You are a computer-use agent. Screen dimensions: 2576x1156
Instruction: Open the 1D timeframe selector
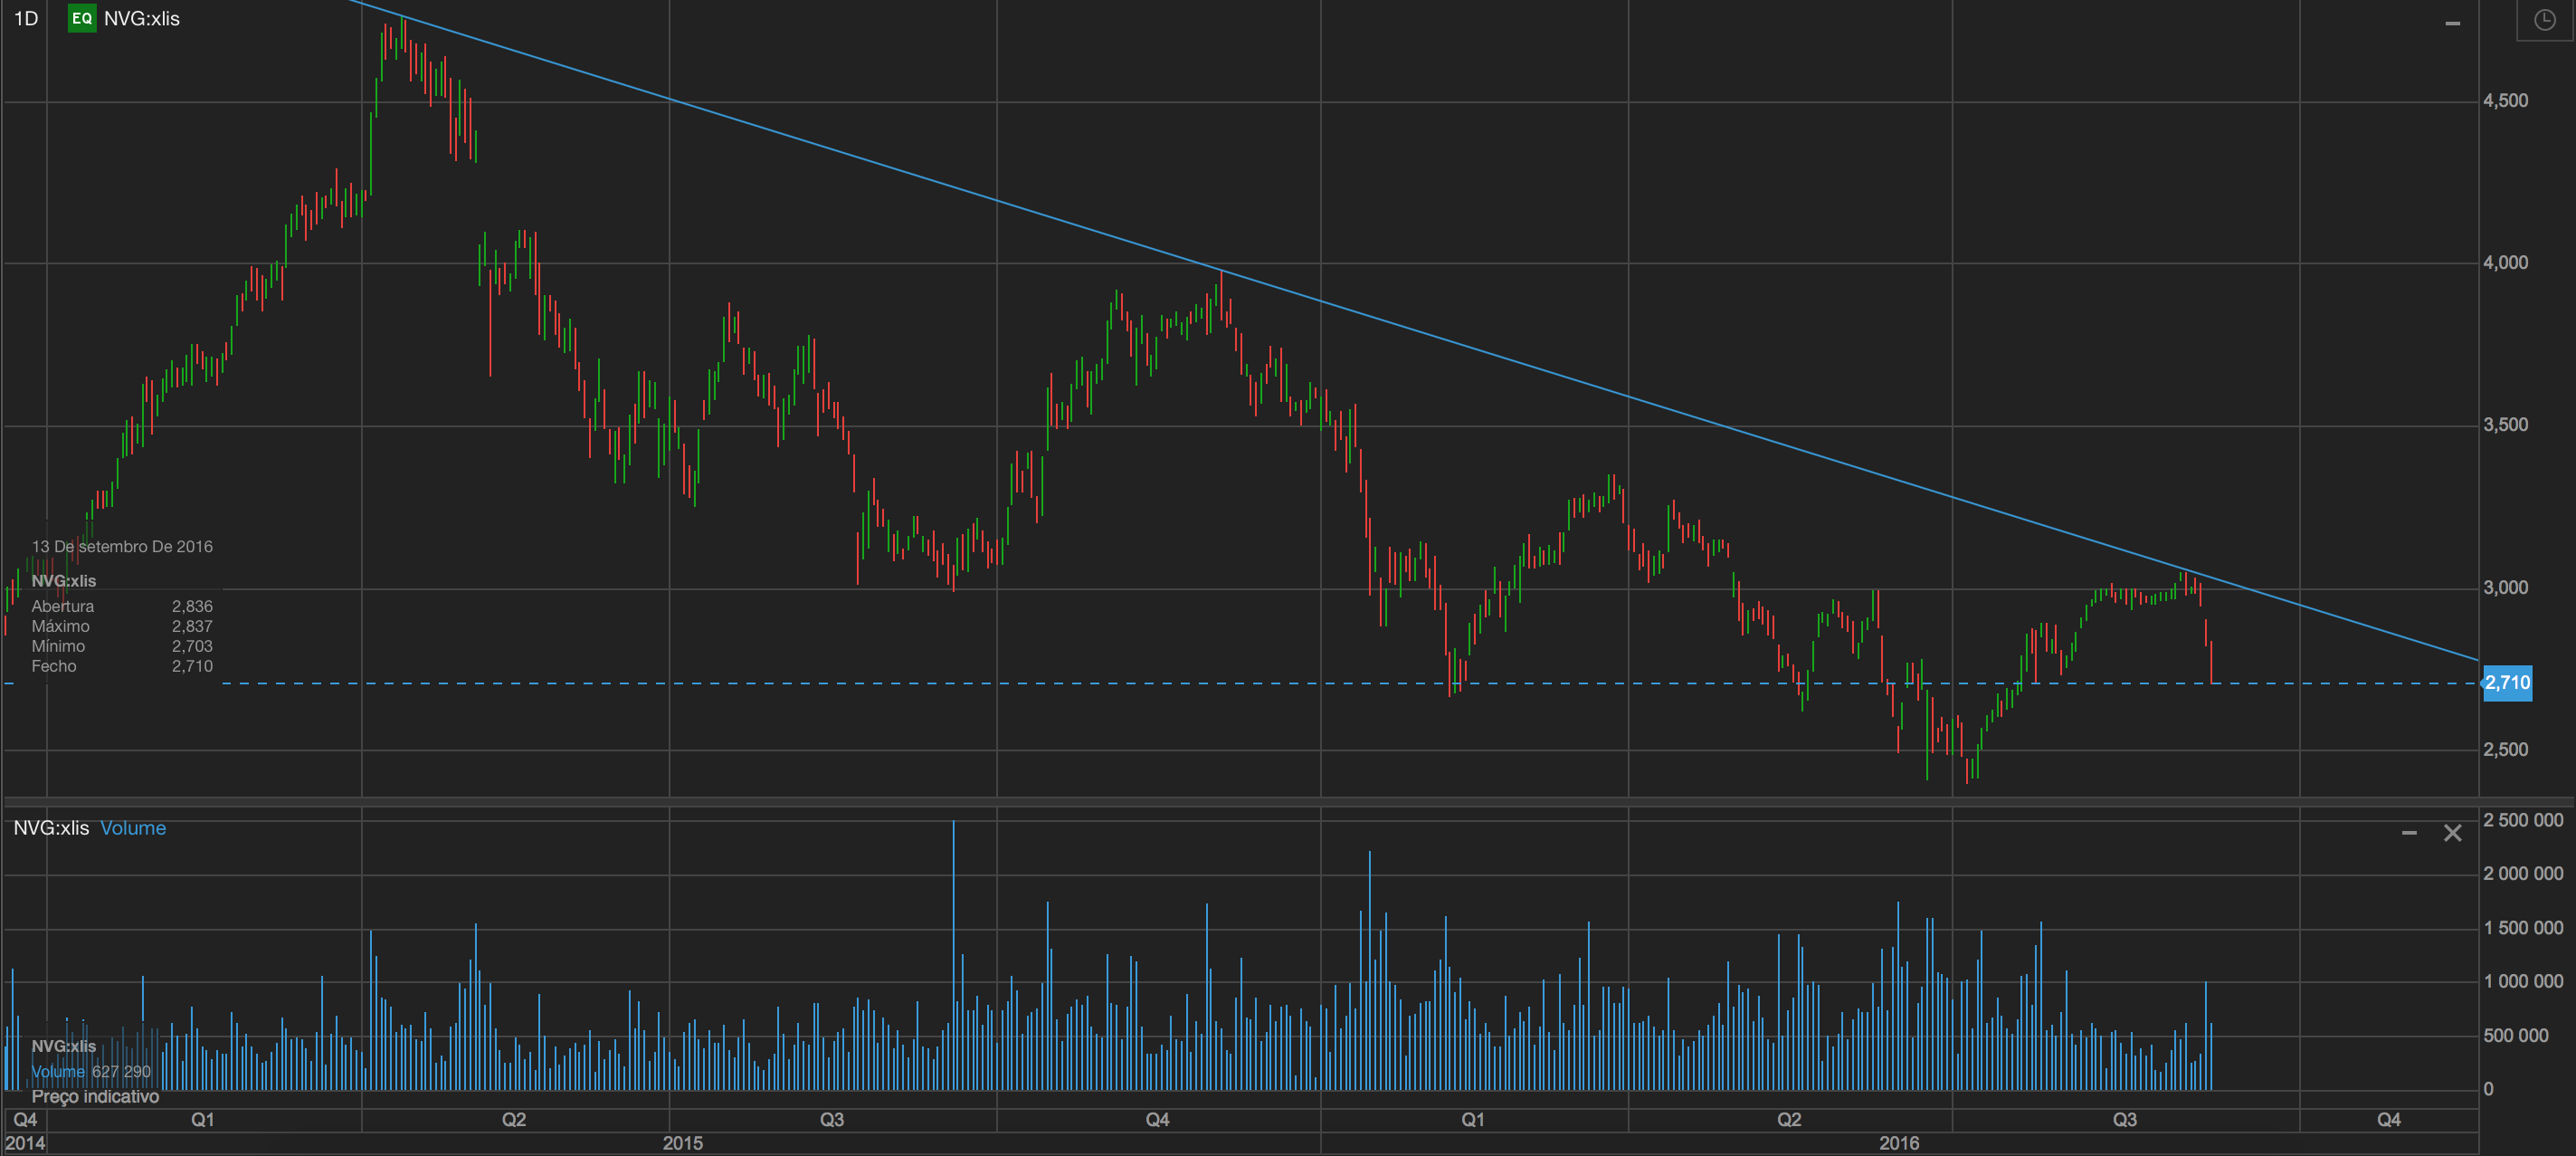(x=26, y=18)
